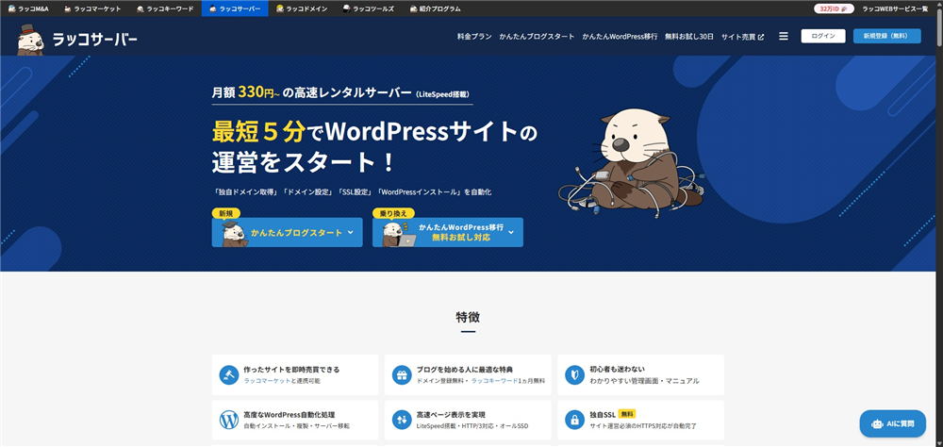Image resolution: width=943 pixels, height=447 pixels.
Task: Click the AIに質問 chat button
Action: pos(892,423)
